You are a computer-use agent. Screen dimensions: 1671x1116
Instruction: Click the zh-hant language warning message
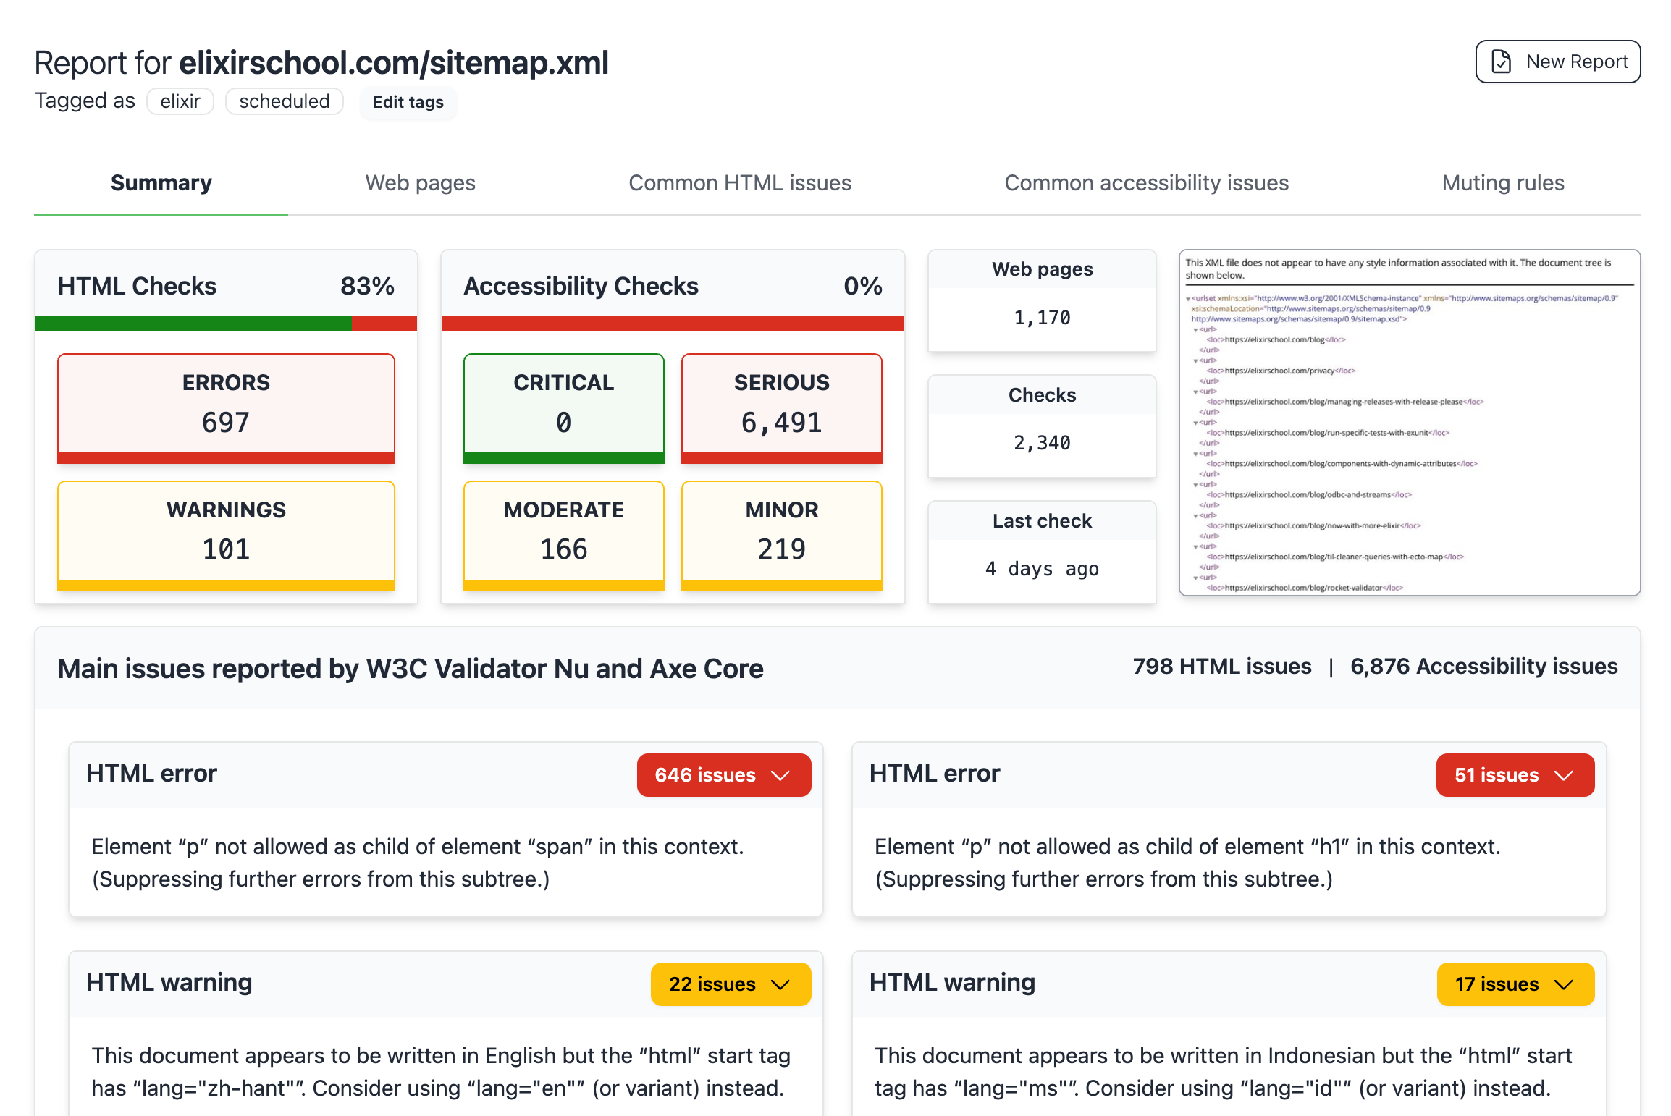coord(441,1072)
